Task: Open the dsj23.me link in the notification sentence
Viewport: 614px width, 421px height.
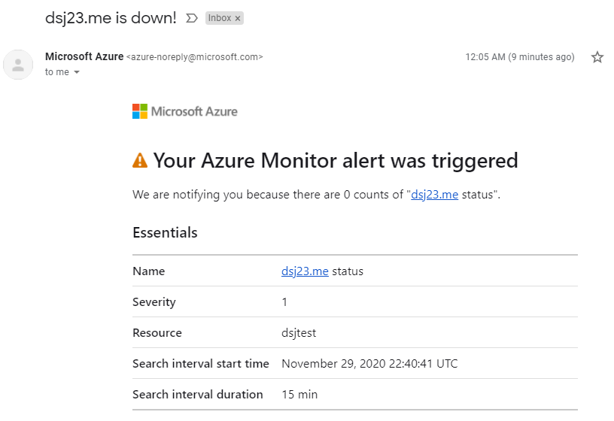Action: pyautogui.click(x=434, y=195)
